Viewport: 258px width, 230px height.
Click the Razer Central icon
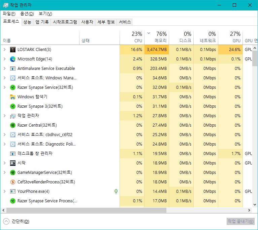pyautogui.click(x=13, y=125)
